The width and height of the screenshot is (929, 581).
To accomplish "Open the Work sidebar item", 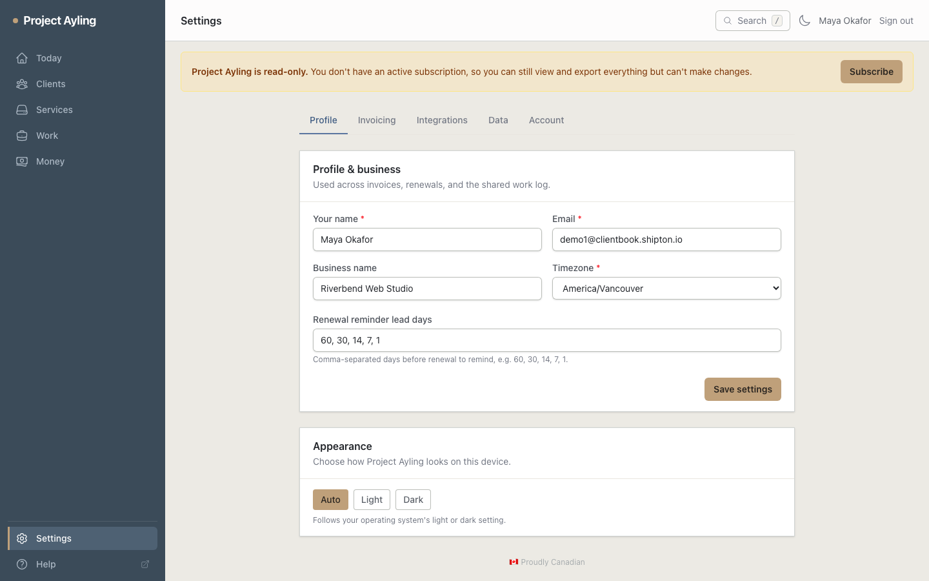I will point(83,136).
